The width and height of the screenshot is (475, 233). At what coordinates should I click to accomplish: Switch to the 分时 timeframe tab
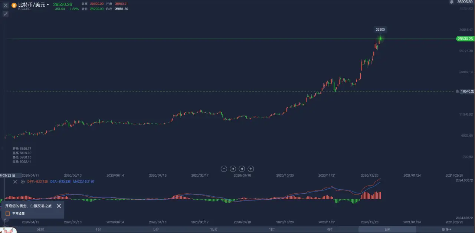pos(40,230)
